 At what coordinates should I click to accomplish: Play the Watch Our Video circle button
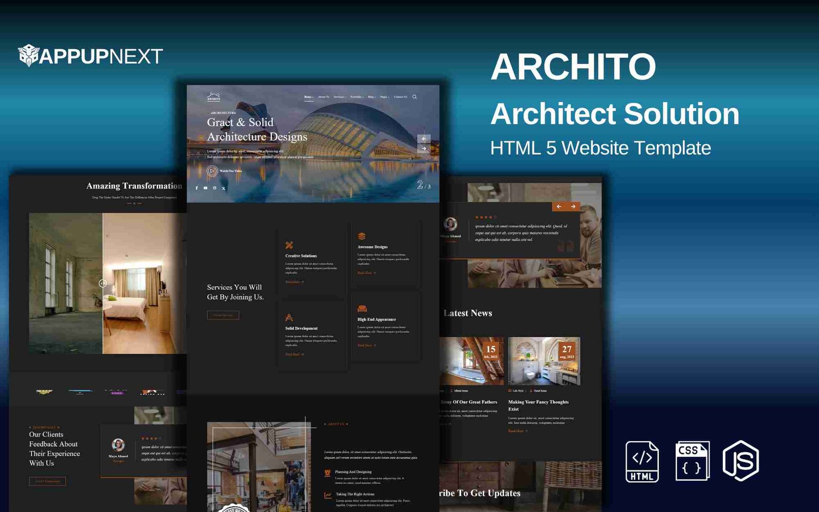tap(212, 171)
